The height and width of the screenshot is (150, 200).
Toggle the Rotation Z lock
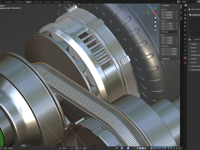pos(176,29)
